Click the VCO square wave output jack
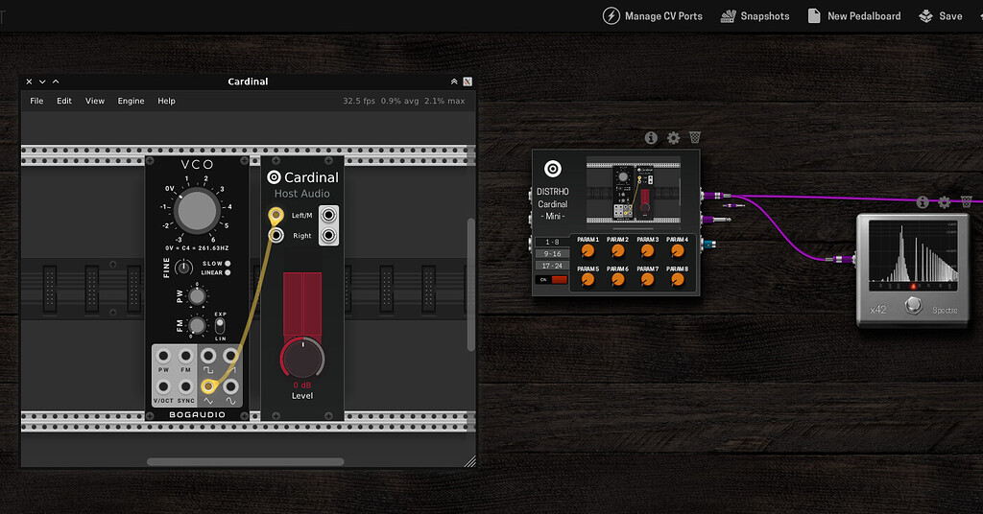Viewport: 983px width, 514px height. [208, 356]
